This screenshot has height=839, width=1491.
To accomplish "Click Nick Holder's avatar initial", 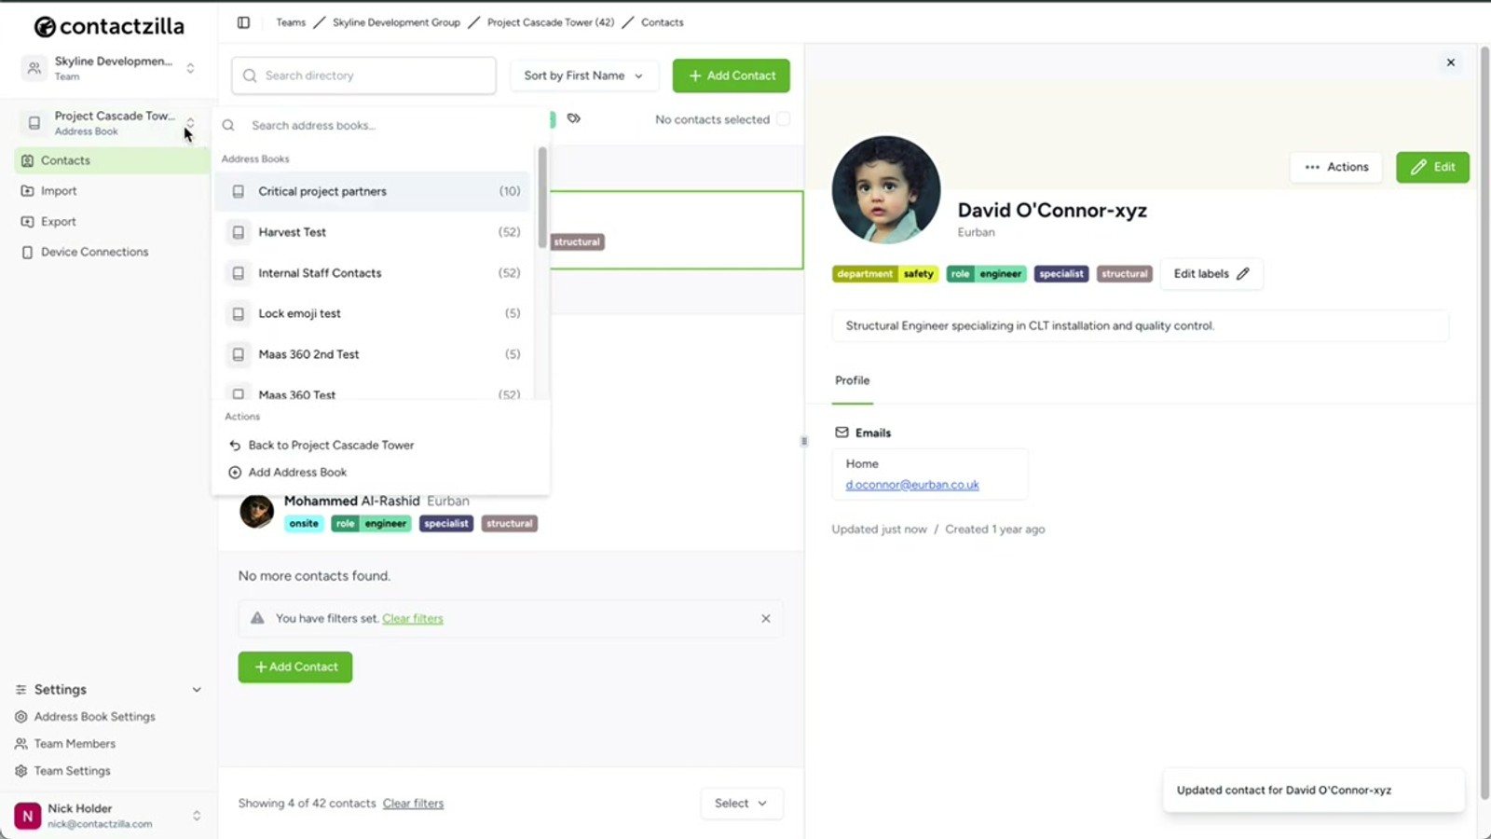I will tap(28, 816).
